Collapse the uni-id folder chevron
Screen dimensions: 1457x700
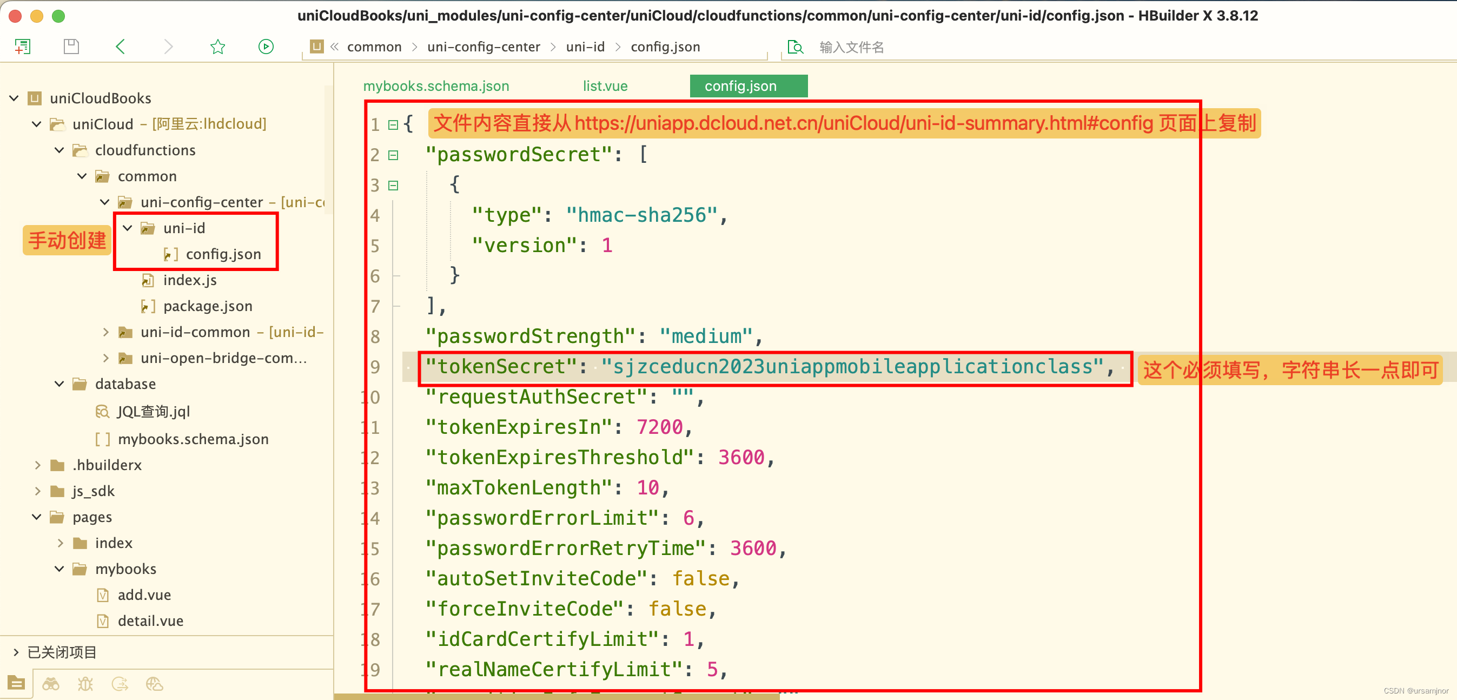point(128,228)
